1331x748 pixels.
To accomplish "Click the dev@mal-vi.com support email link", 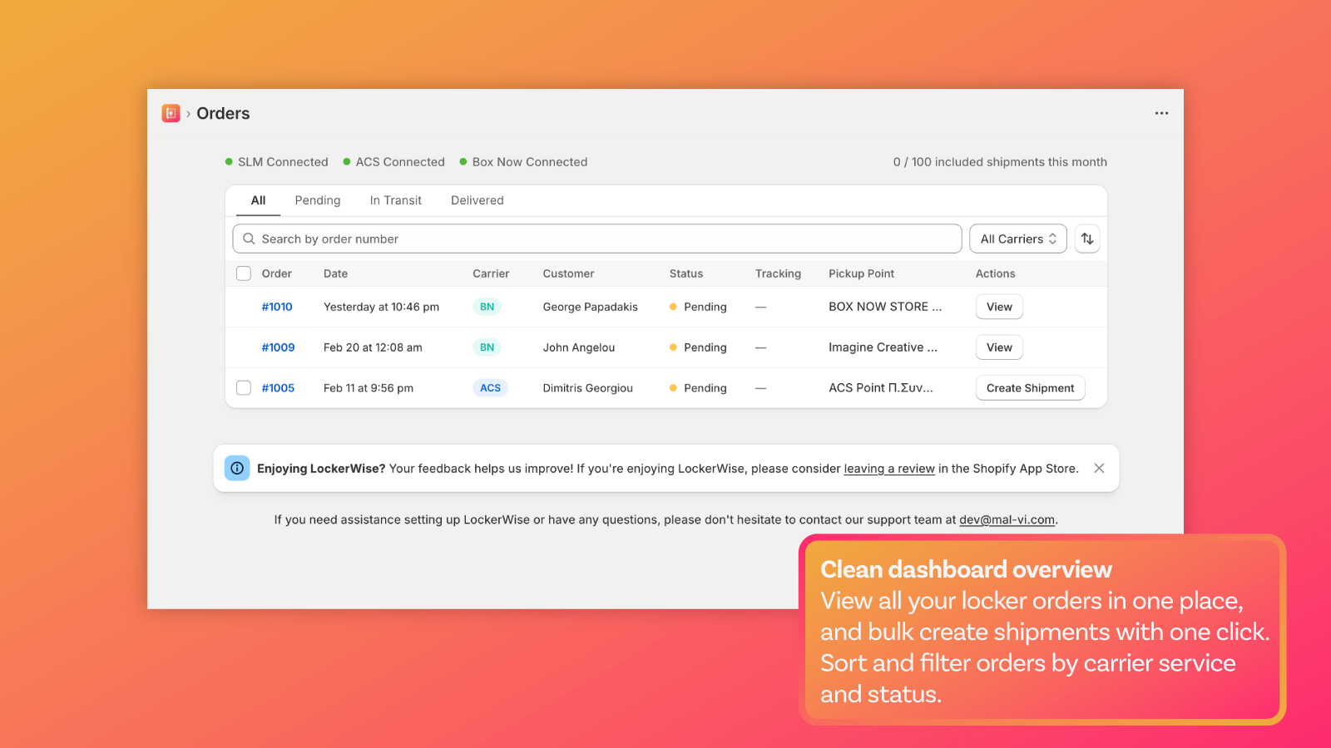I will point(1007,519).
